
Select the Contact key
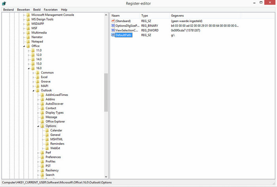pyautogui.click(x=51, y=108)
